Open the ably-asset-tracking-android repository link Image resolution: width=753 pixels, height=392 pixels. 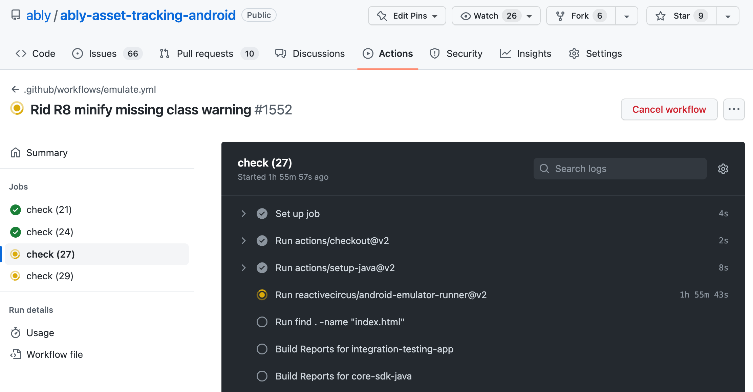(x=148, y=15)
